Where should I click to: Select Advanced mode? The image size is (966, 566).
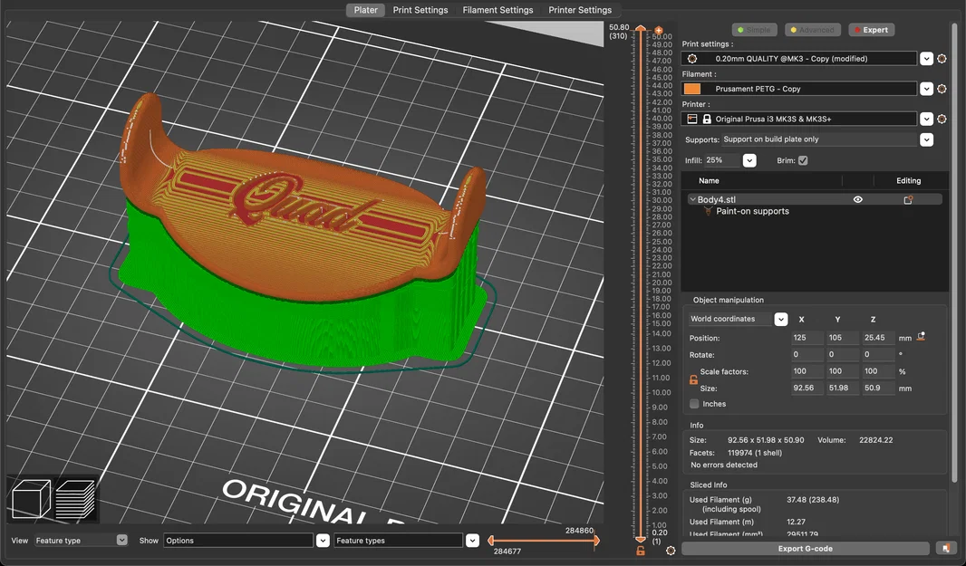[x=813, y=30]
